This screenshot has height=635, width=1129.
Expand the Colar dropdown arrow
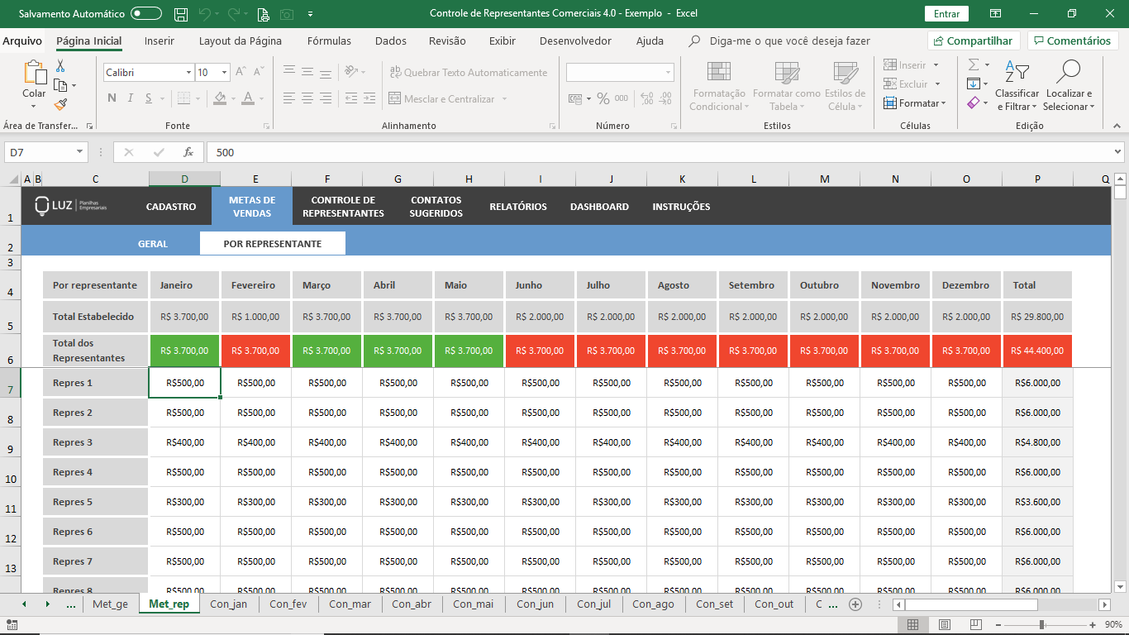[34, 106]
